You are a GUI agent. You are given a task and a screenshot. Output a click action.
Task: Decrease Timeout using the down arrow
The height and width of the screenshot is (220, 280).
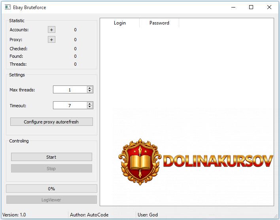(90, 107)
